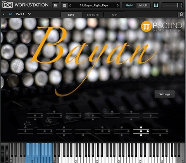Select the highlighted four-dot reed register
Image resolution: width=186 pixels, height=163 pixels.
141,131
